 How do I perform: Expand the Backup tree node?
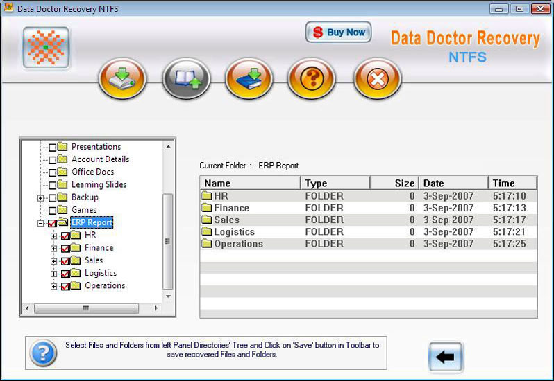click(41, 198)
